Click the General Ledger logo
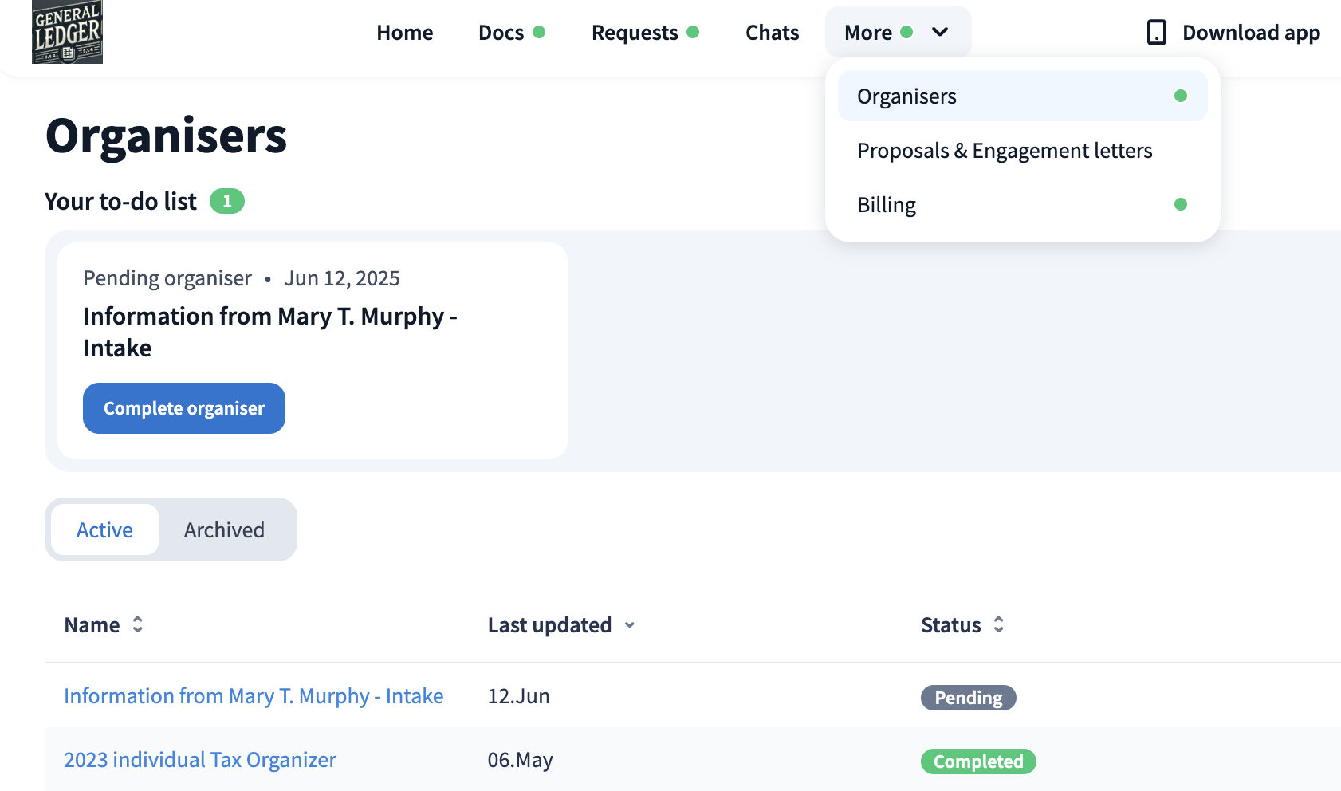This screenshot has height=791, width=1341. tap(67, 32)
